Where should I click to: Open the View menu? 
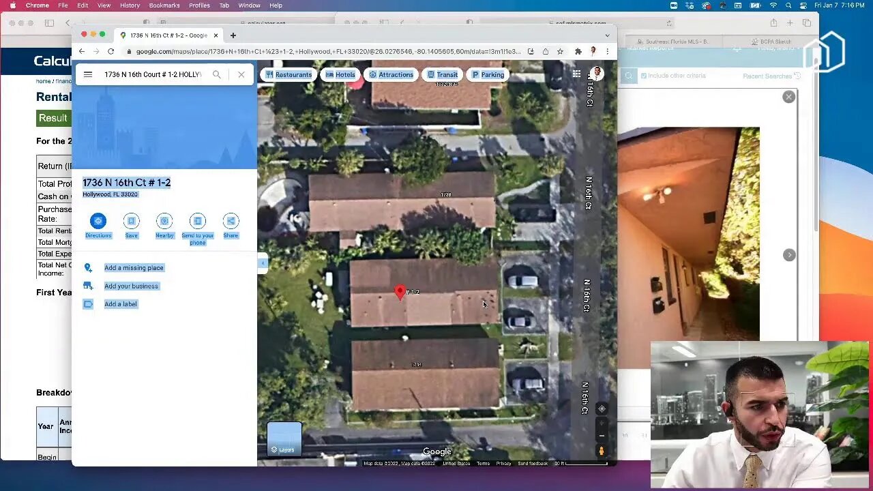click(x=104, y=5)
